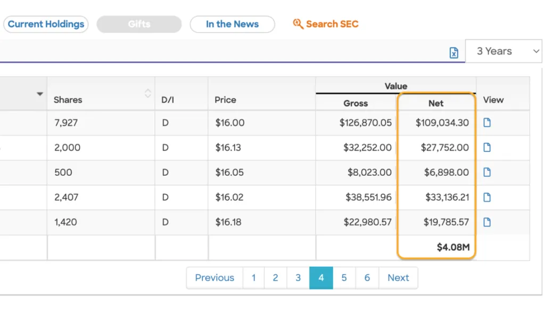Go to the Previous page
The width and height of the screenshot is (545, 327).
click(x=214, y=277)
